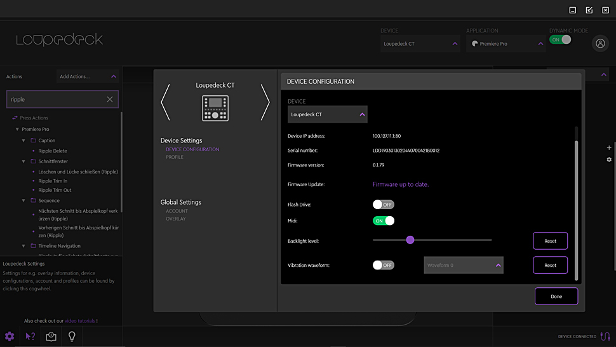
Task: Collapse the Timeline Navigation folder
Action: tap(23, 245)
